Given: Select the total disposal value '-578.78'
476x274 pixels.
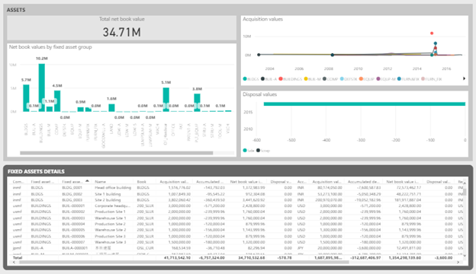Looking at the screenshot, I should pyautogui.click(x=285, y=258).
